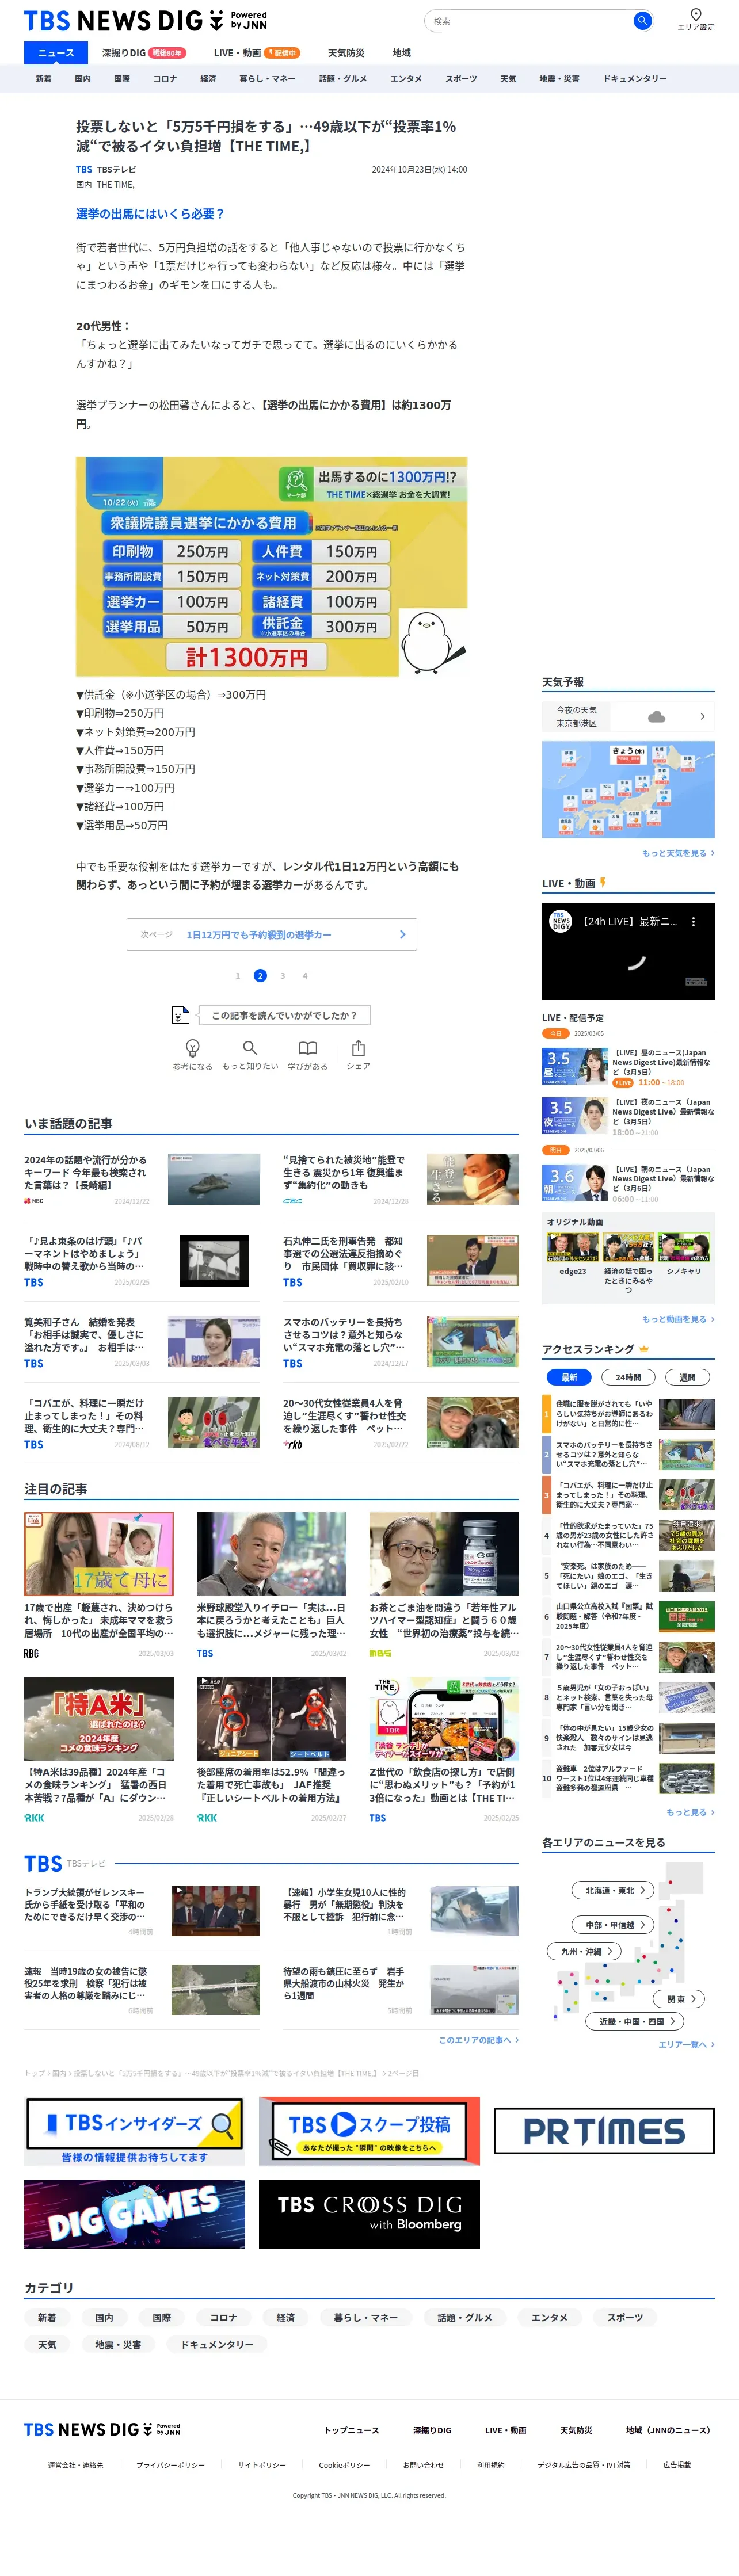Open the Japan weather map image

628,789
